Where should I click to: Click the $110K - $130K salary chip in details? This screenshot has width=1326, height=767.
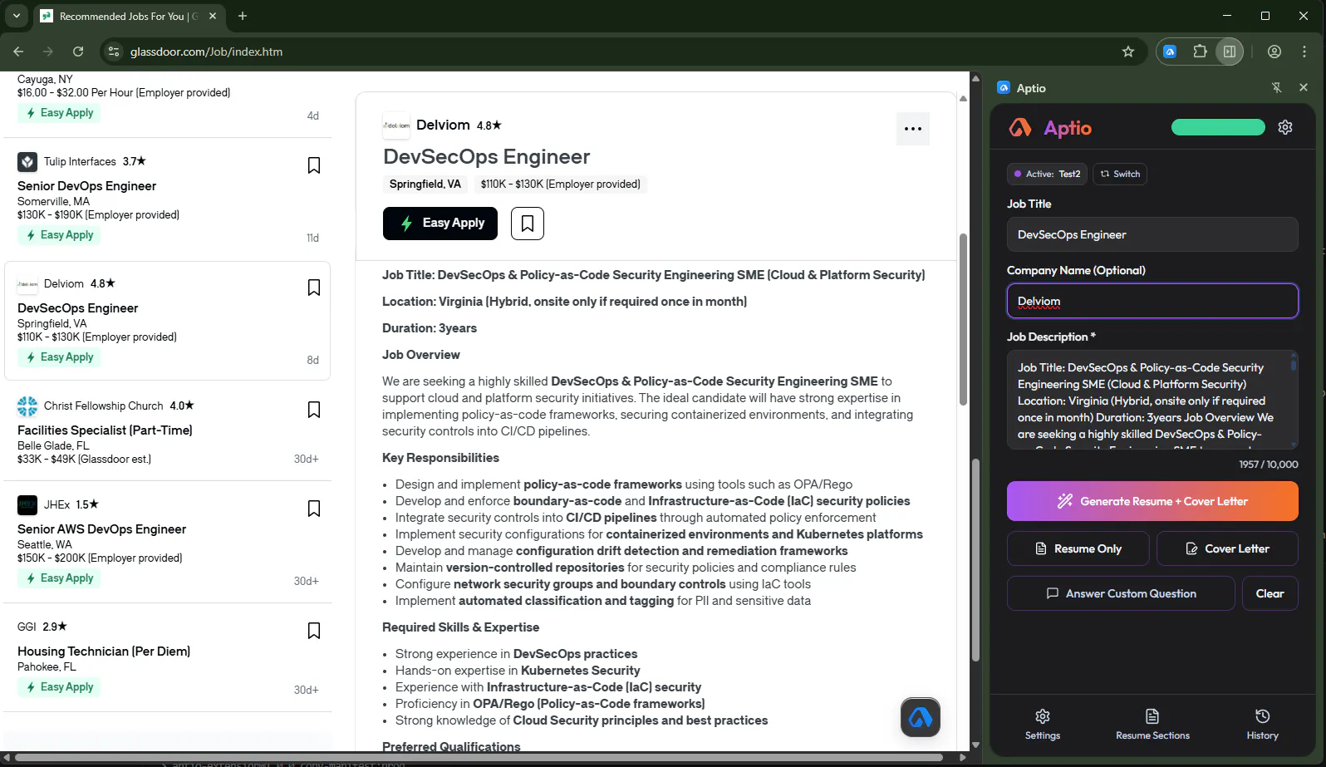(561, 184)
